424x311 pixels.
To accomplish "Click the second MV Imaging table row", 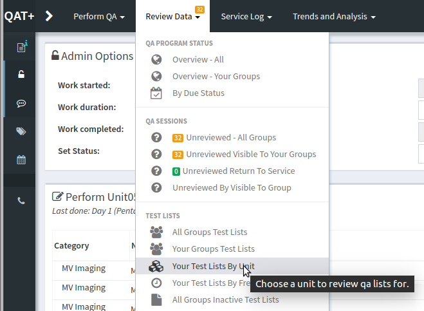I will point(84,288).
